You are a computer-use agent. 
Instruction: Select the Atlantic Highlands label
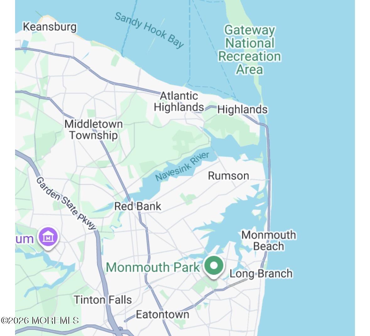179,102
